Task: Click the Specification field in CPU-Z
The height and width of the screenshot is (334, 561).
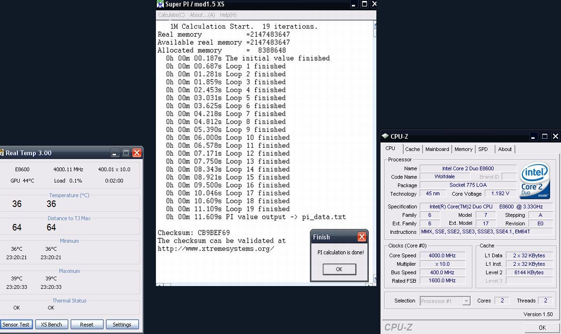Action: point(486,207)
